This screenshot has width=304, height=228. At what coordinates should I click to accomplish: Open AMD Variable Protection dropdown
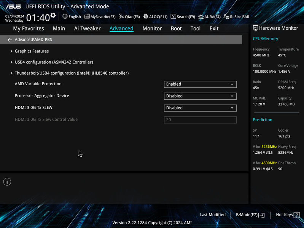coord(200,84)
